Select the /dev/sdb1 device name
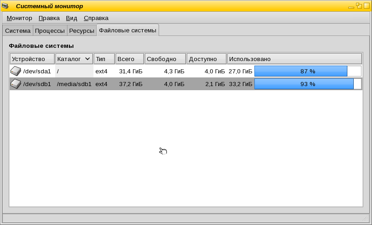The height and width of the screenshot is (225, 372). pos(37,84)
